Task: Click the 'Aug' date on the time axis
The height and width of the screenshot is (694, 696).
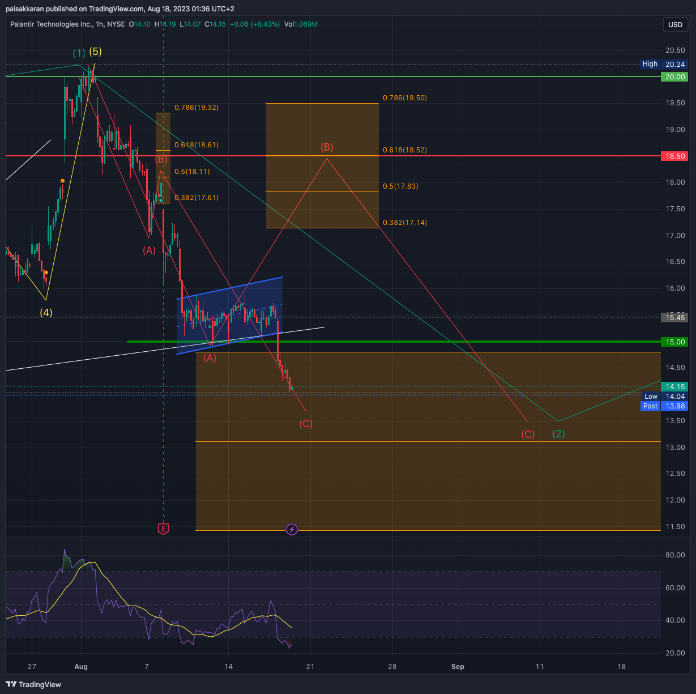Action: click(x=82, y=667)
